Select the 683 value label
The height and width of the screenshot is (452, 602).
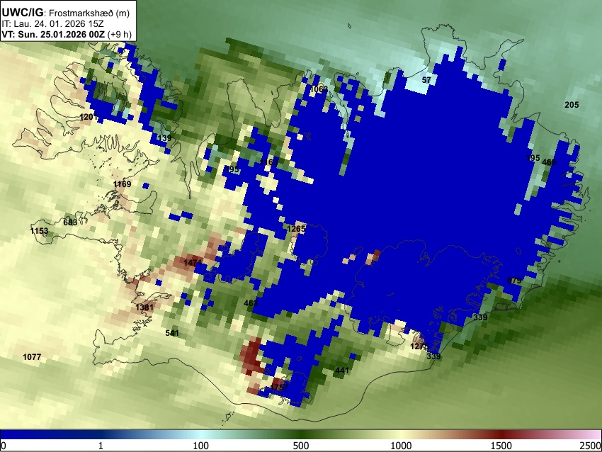[x=70, y=222]
